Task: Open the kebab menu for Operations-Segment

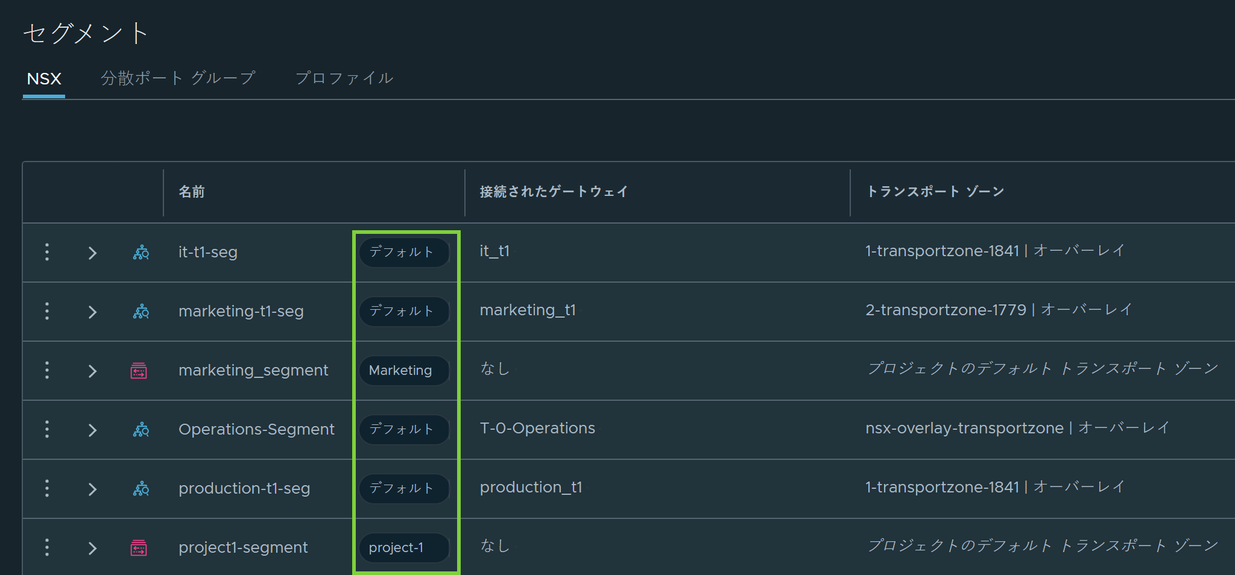Action: coord(47,429)
